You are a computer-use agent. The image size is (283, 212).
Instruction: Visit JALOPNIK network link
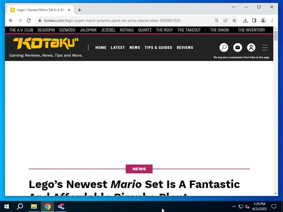(x=88, y=30)
